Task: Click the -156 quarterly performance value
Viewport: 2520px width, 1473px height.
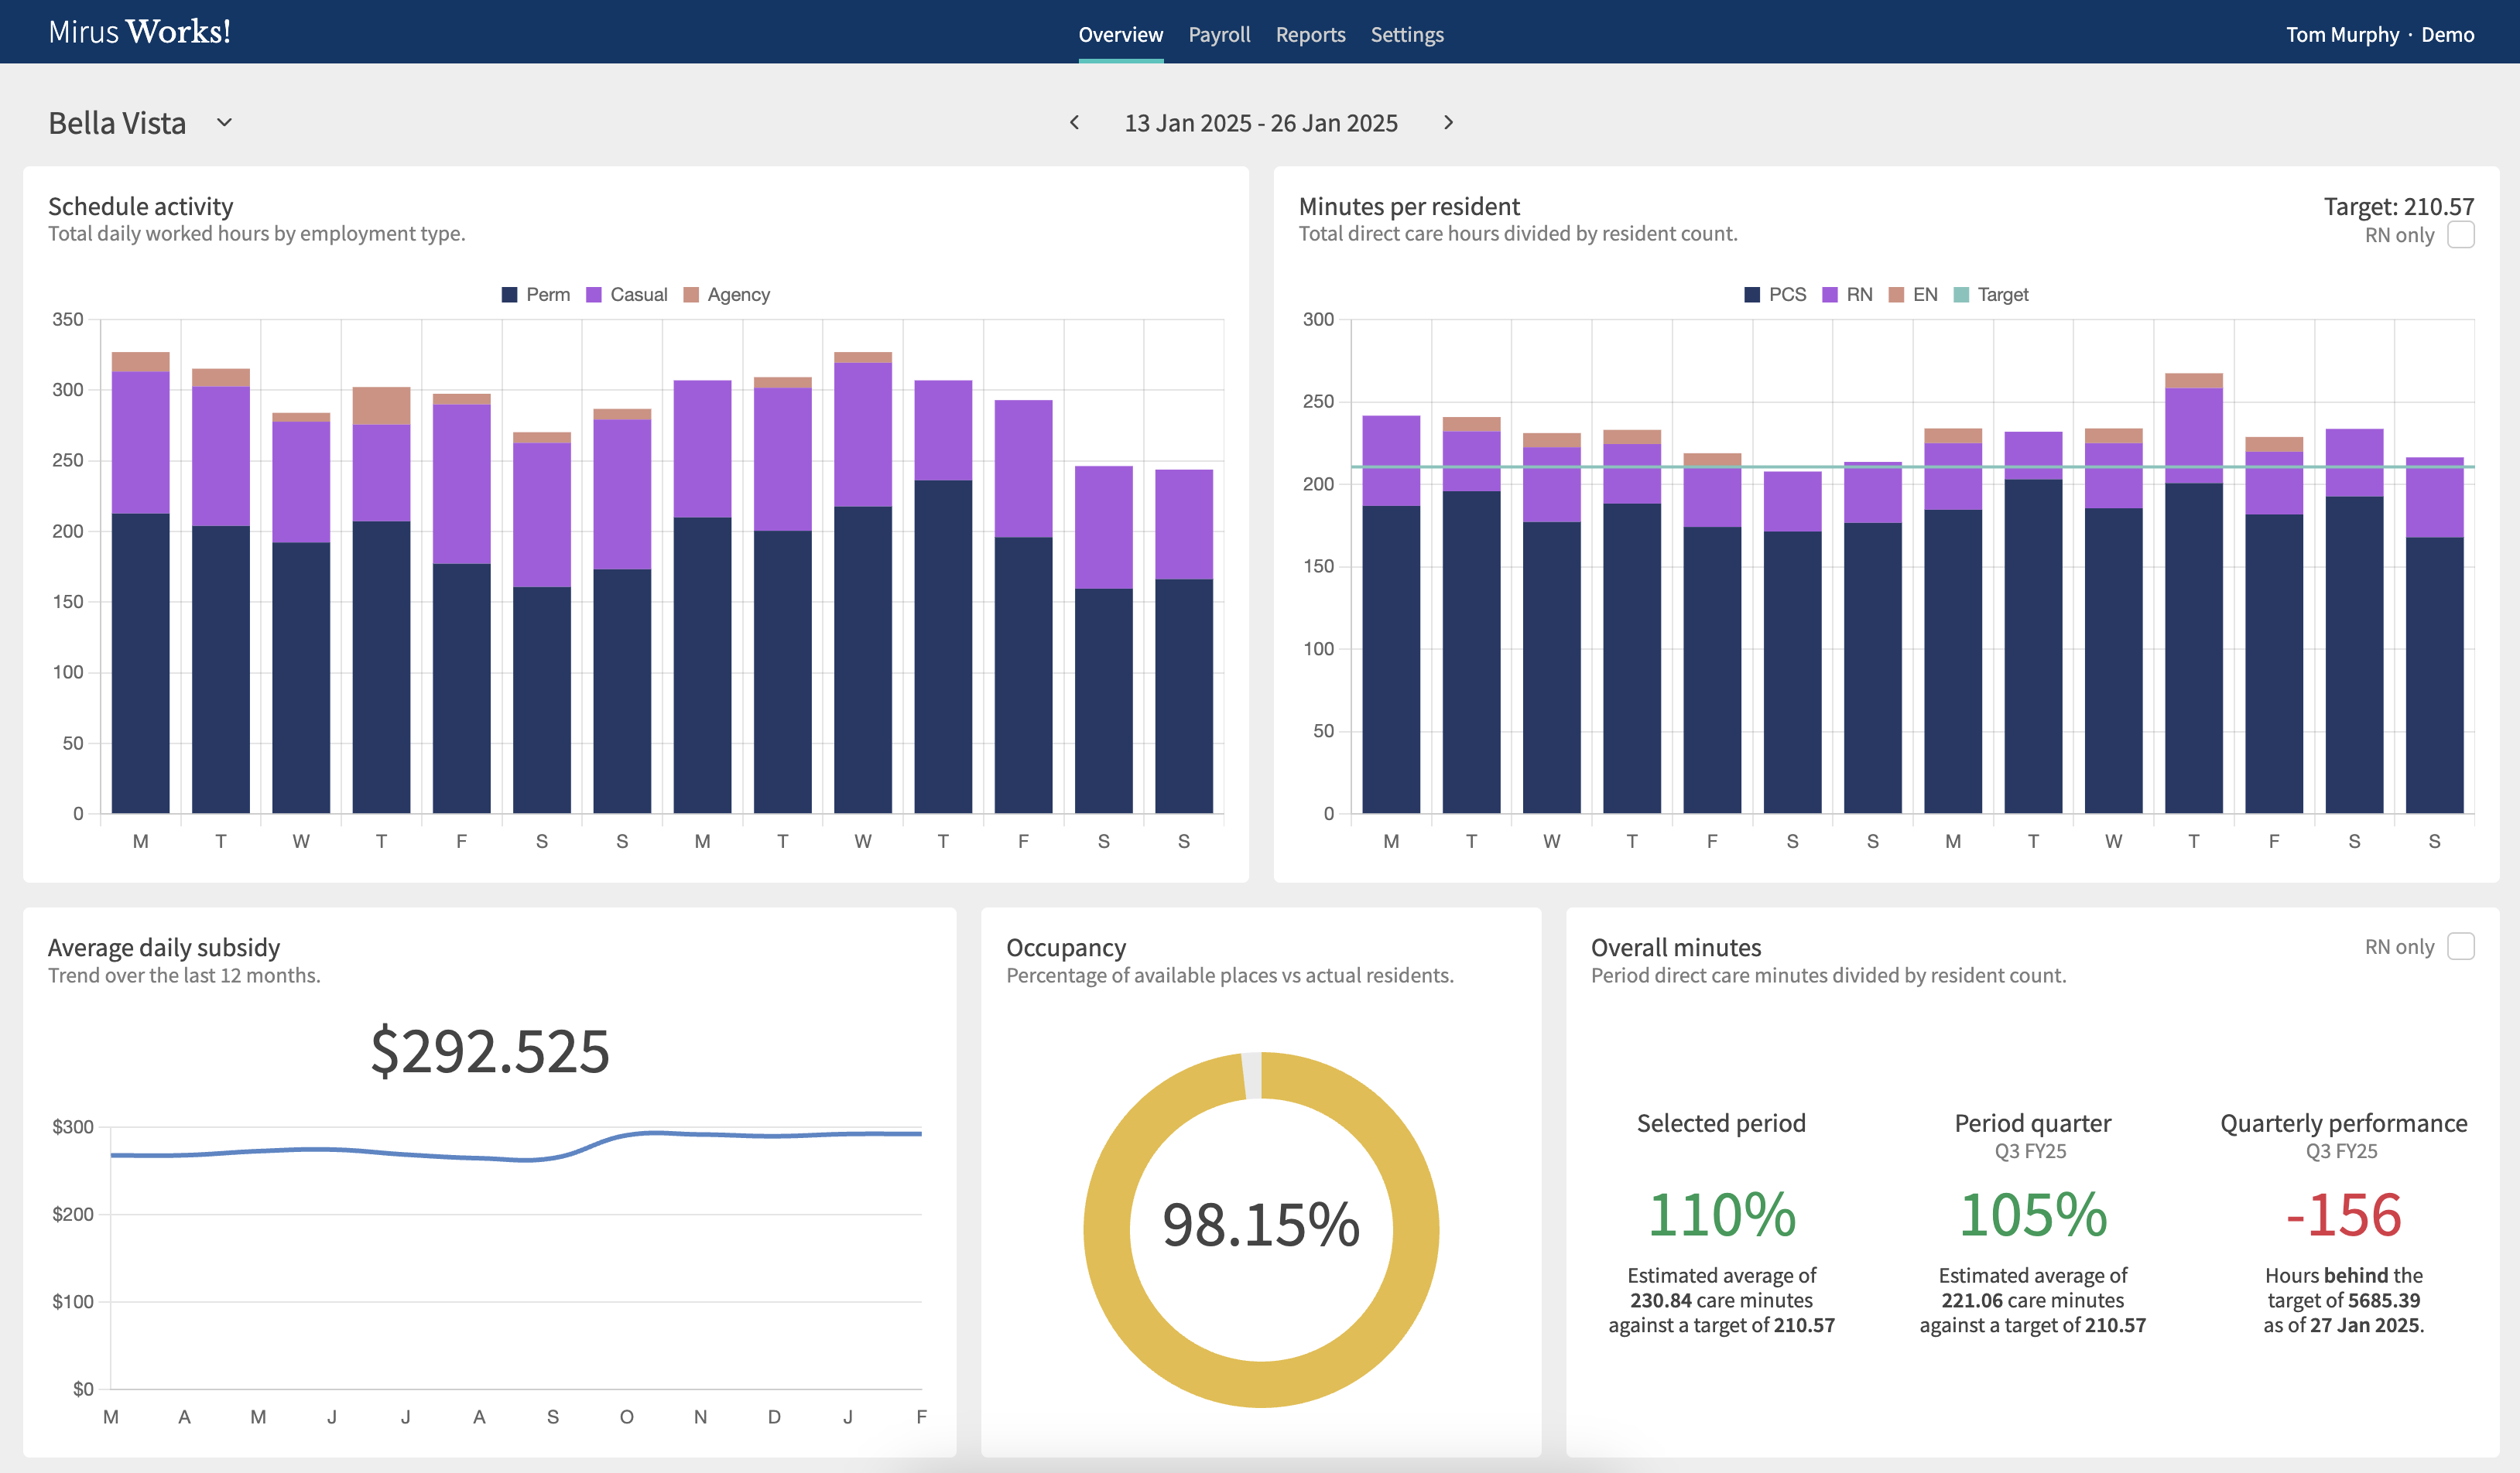Action: [x=2343, y=1214]
